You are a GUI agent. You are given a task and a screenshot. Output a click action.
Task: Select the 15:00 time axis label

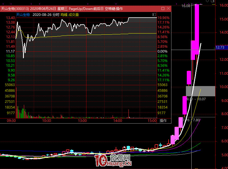152,121
